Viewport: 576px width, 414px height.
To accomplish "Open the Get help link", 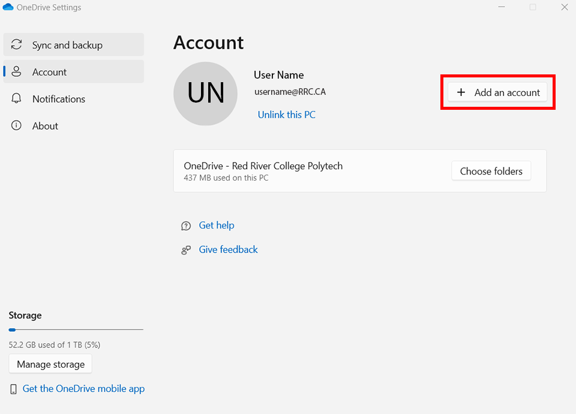I will (217, 225).
